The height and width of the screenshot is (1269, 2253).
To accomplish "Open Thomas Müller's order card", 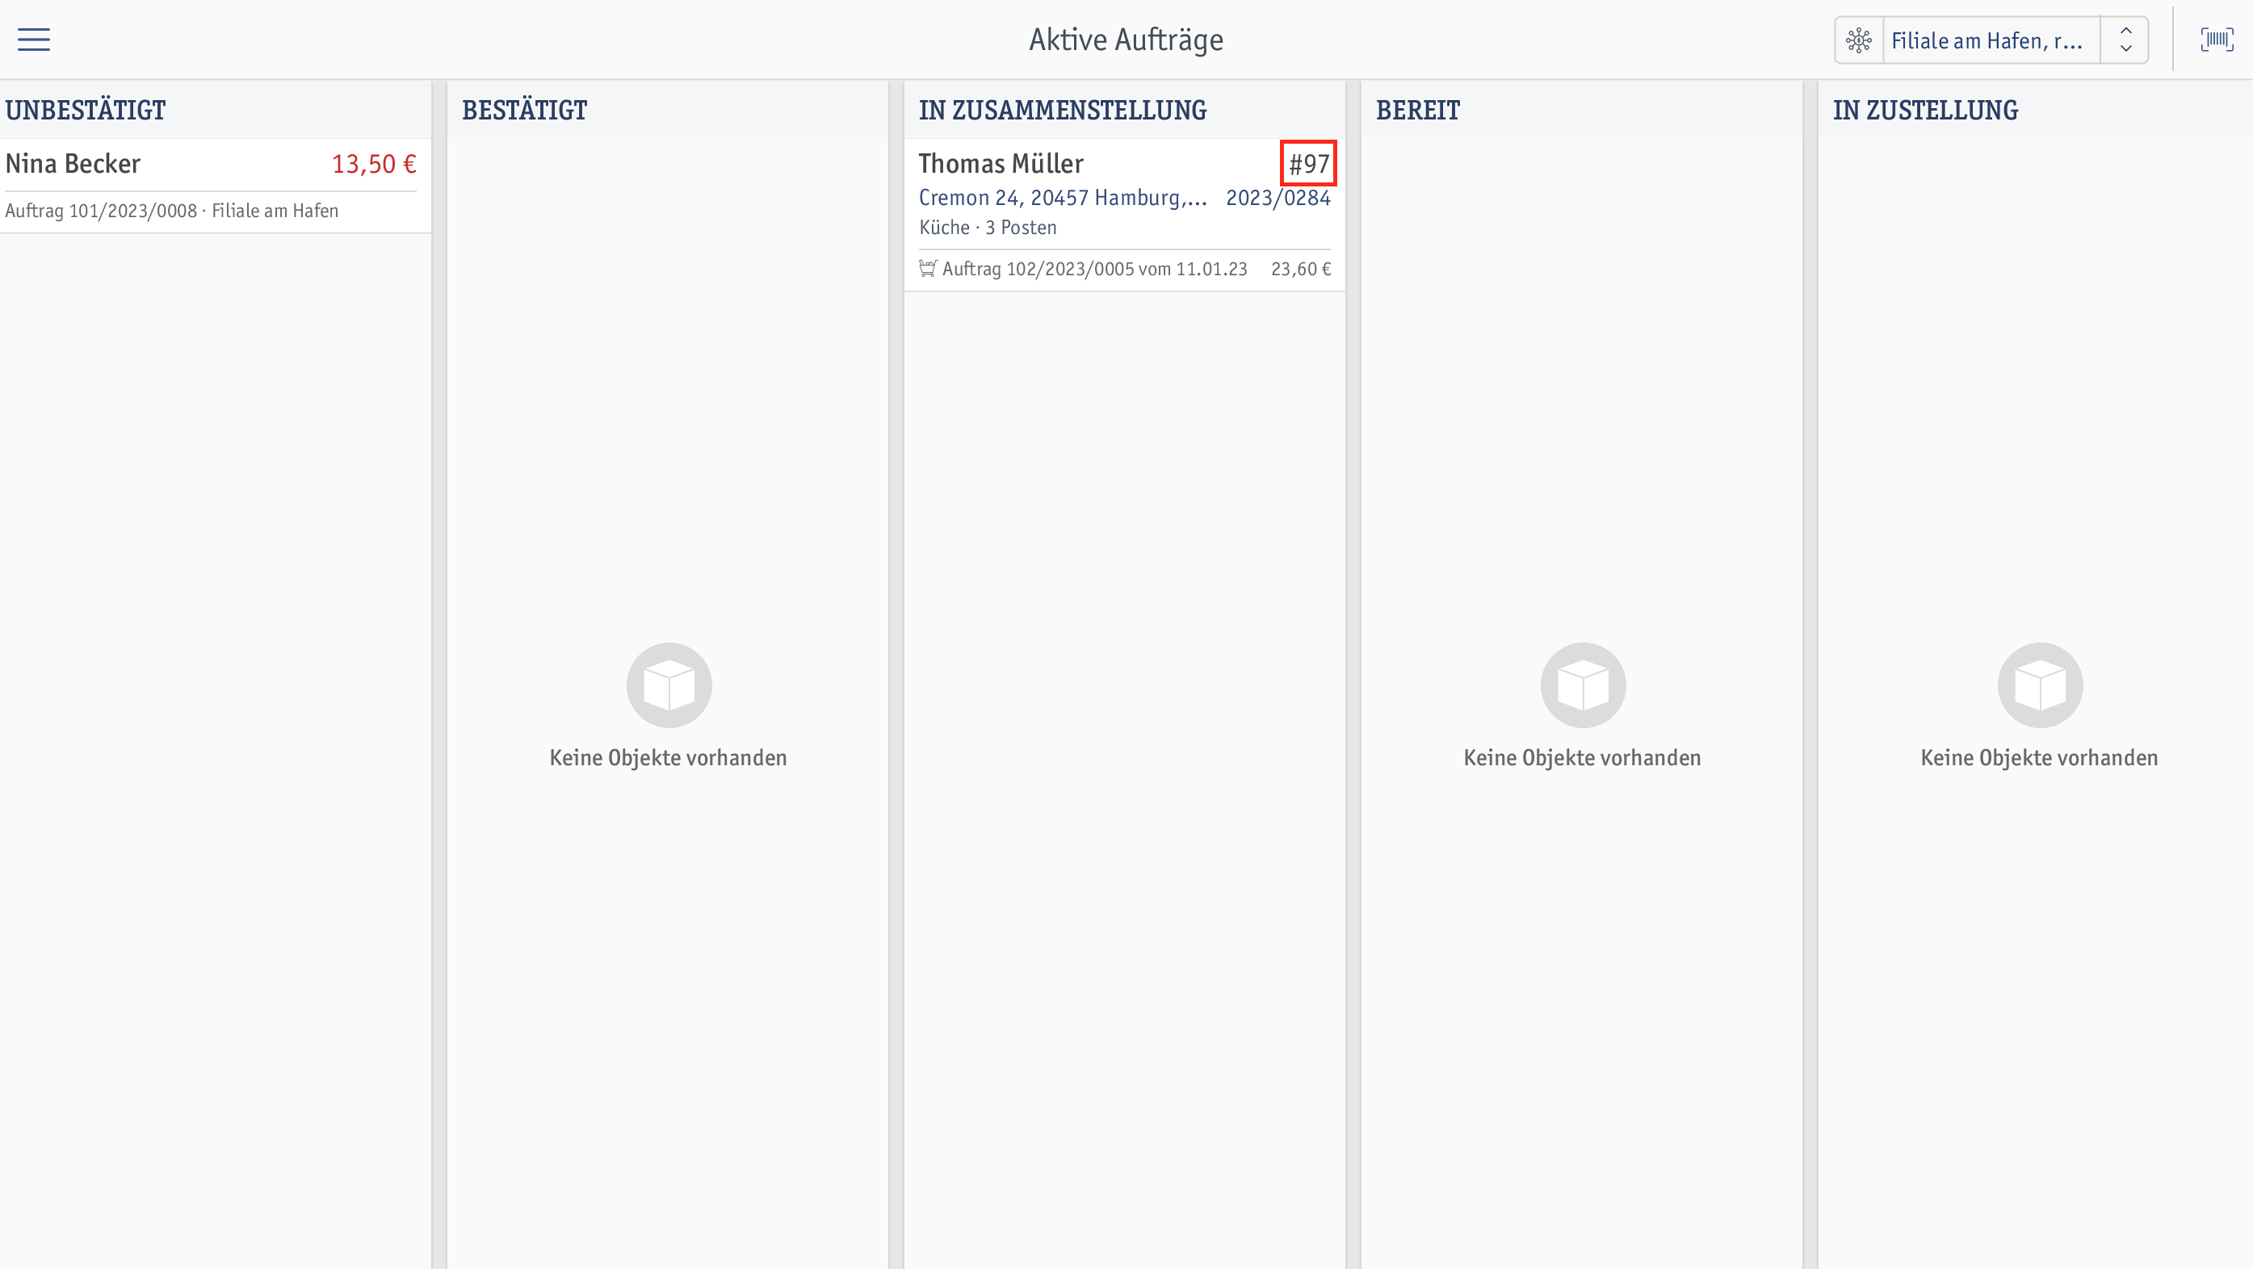I will point(1125,216).
